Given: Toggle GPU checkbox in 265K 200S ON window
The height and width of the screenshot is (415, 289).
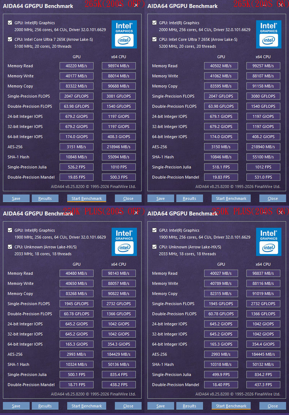Looking at the screenshot, I should (155, 23).
